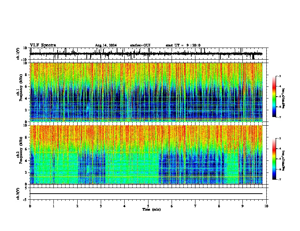Click the '8' kHz tick on ch.1 frequency axis
Image resolution: width=300 pixels, height=231 pixels.
(x=27, y=75)
